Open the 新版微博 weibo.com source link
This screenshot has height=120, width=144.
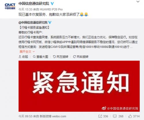pyautogui.click(x=53, y=116)
